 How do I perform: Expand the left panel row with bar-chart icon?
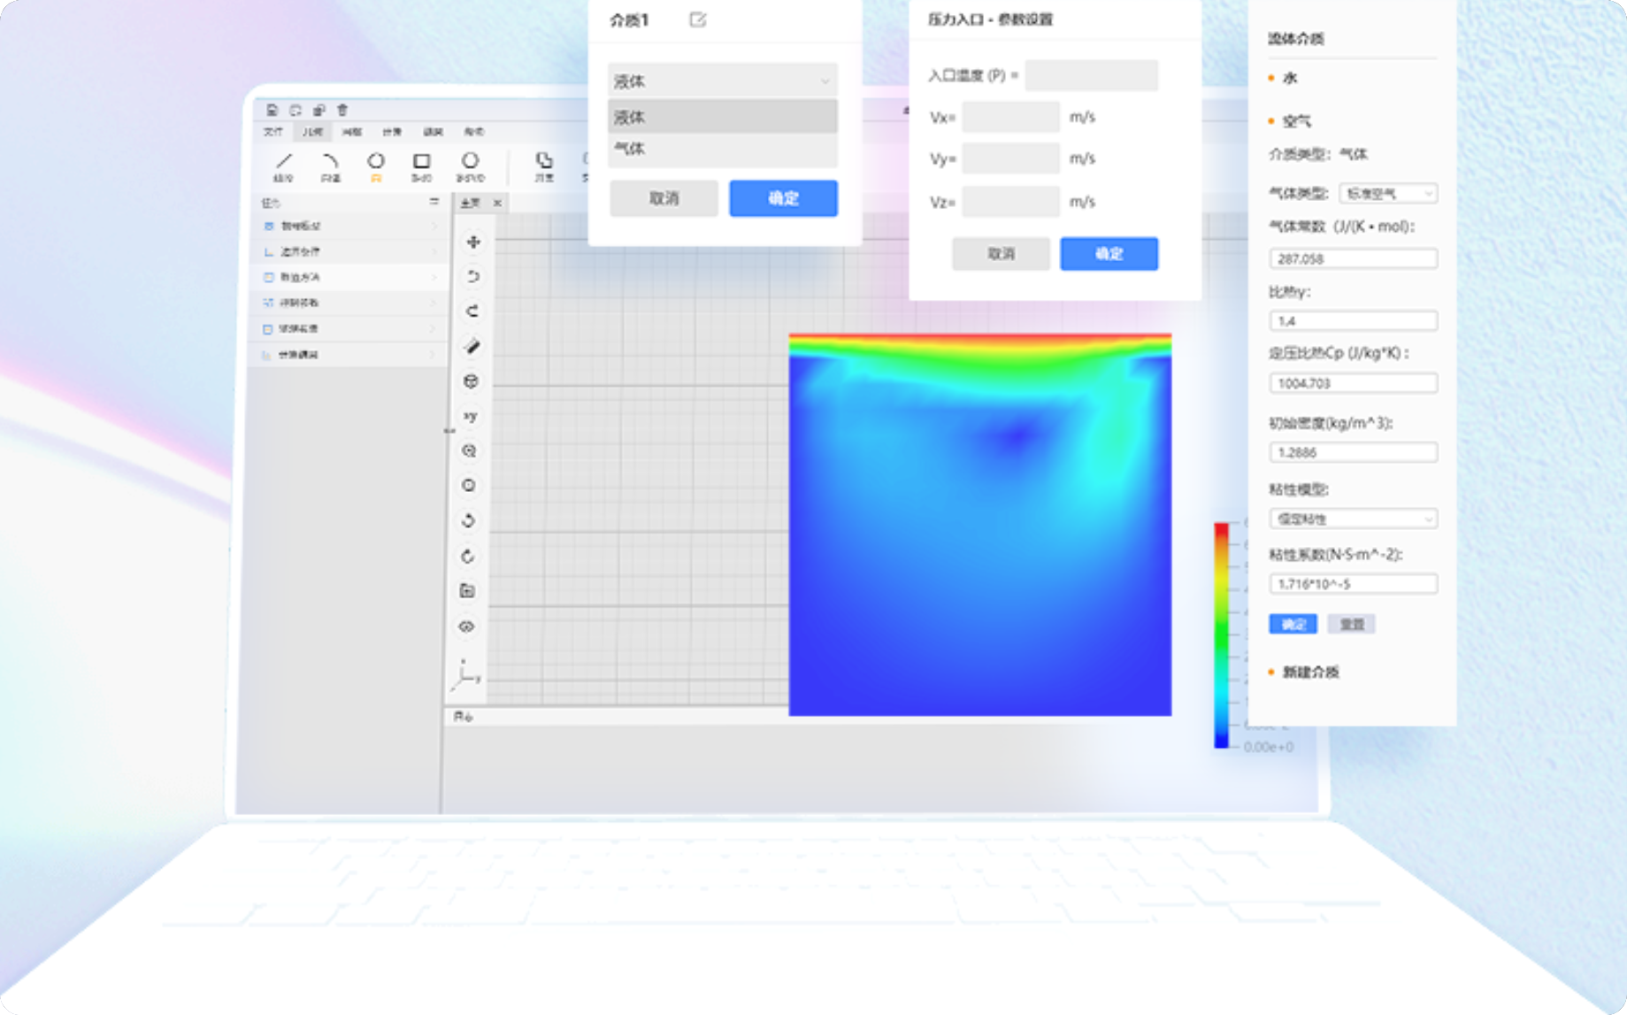(349, 354)
